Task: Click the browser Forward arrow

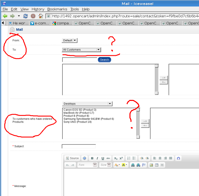Action: coord(12,16)
